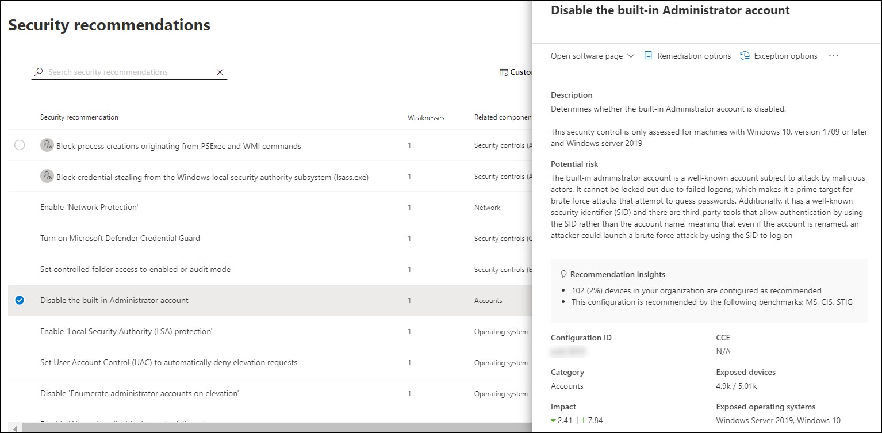Click Exception options button
Image resolution: width=882 pixels, height=433 pixels.
coord(779,56)
